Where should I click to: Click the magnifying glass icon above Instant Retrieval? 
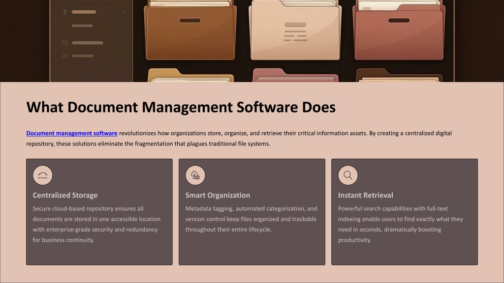[x=348, y=175]
